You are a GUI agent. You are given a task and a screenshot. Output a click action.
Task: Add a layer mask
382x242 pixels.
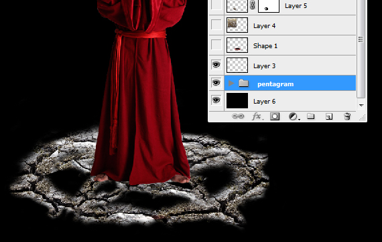pyautogui.click(x=275, y=116)
